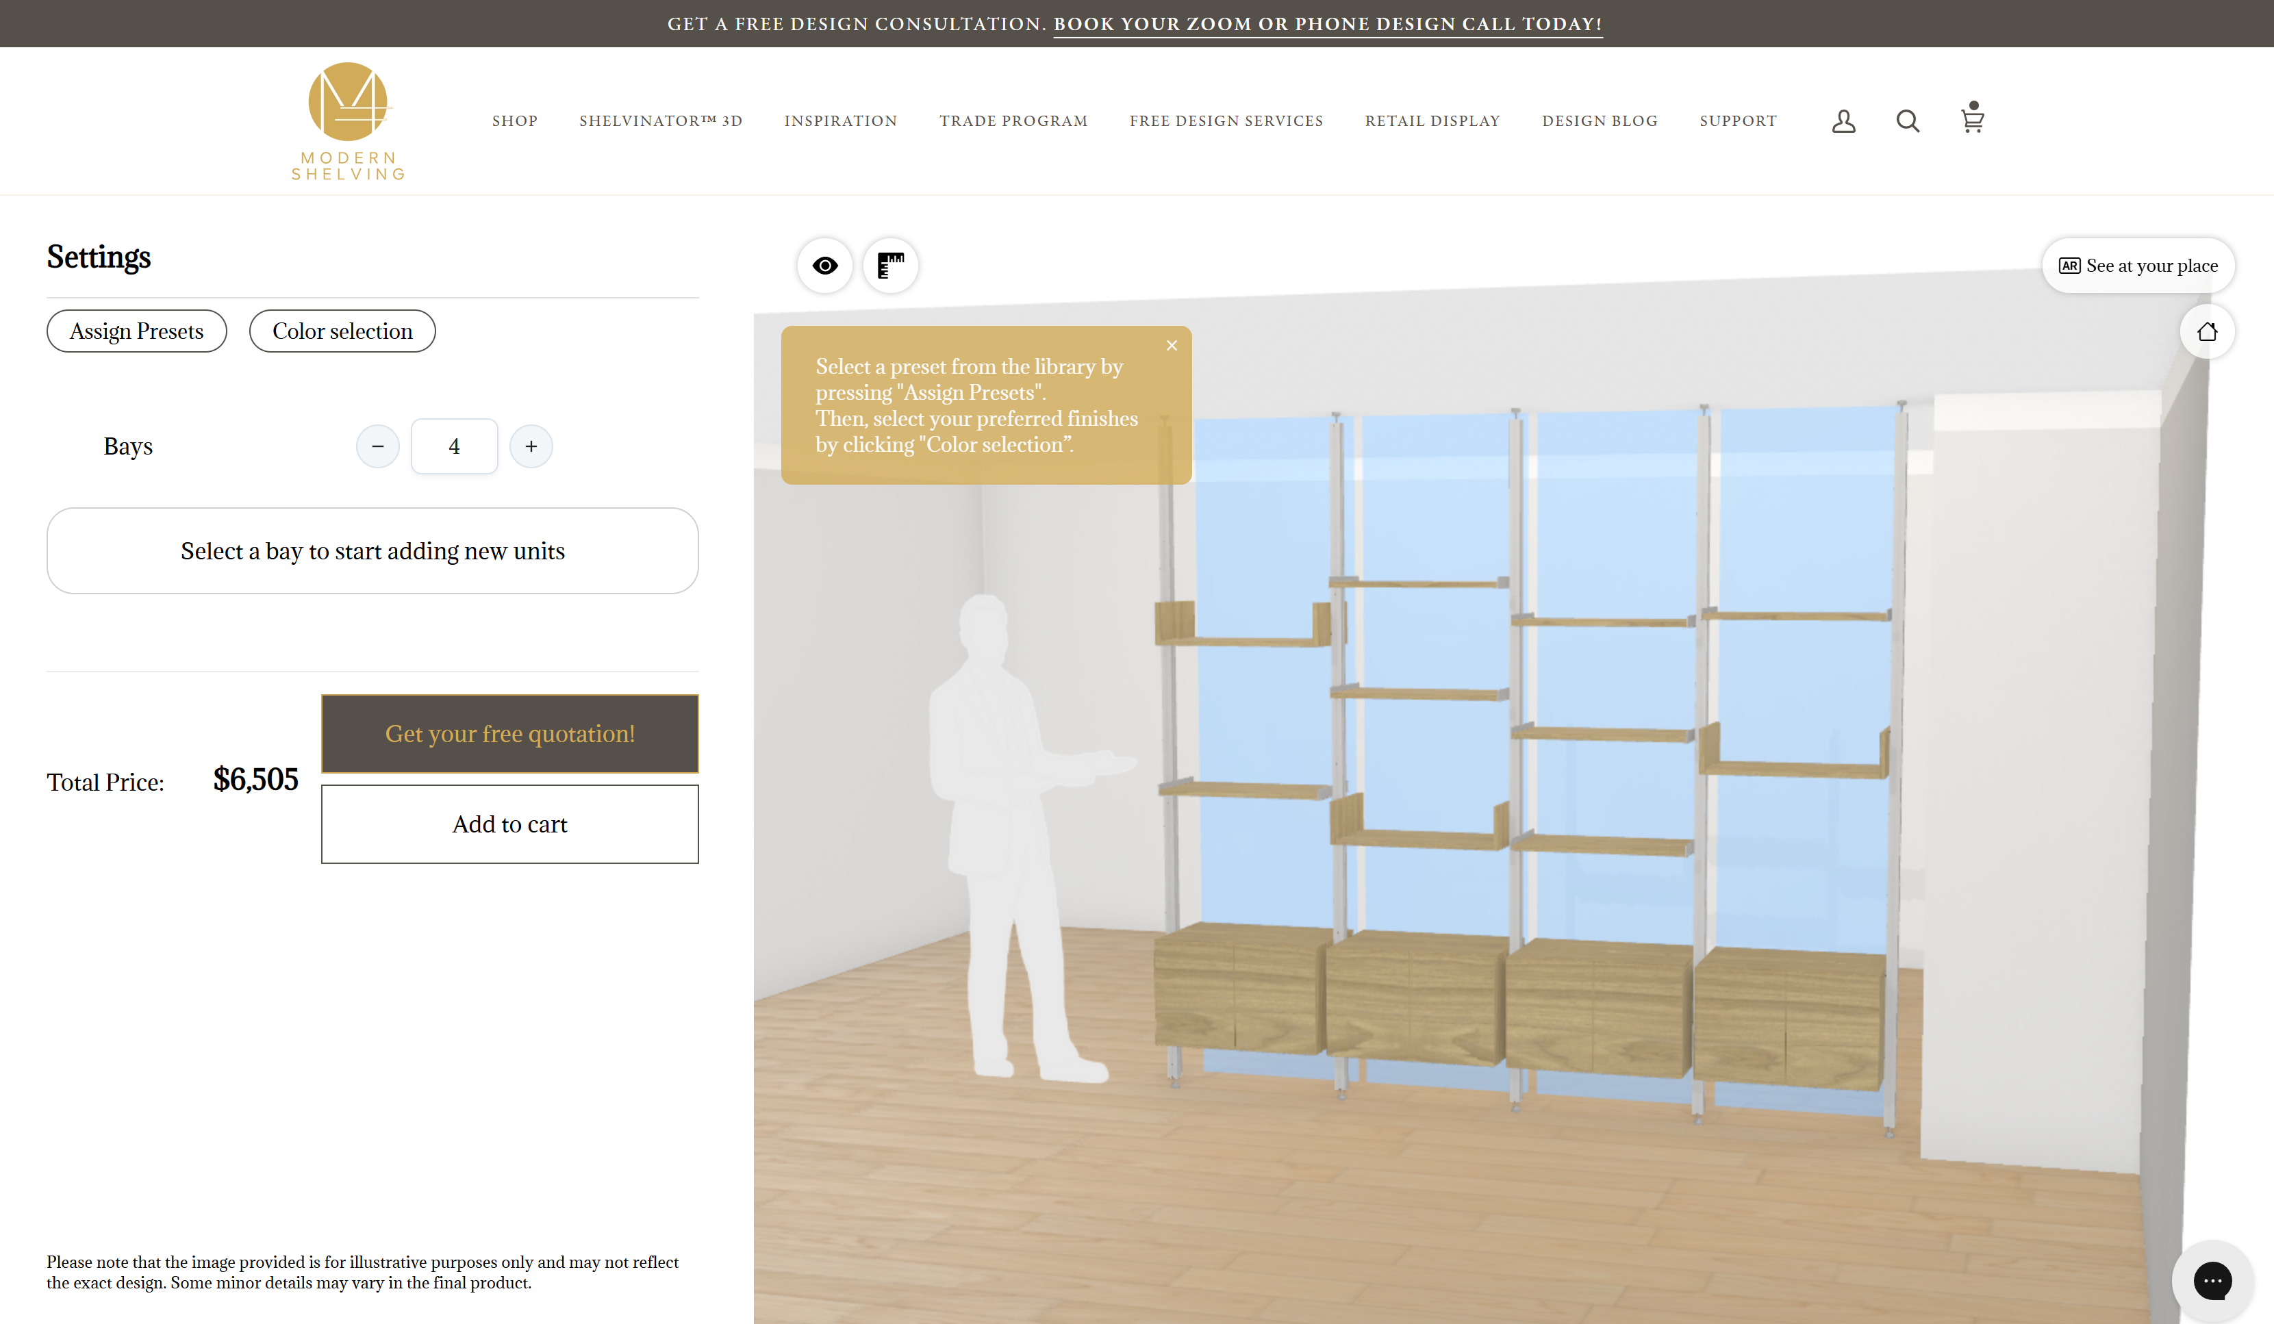Open the Inspiration menu item
The width and height of the screenshot is (2274, 1324).
[x=840, y=121]
